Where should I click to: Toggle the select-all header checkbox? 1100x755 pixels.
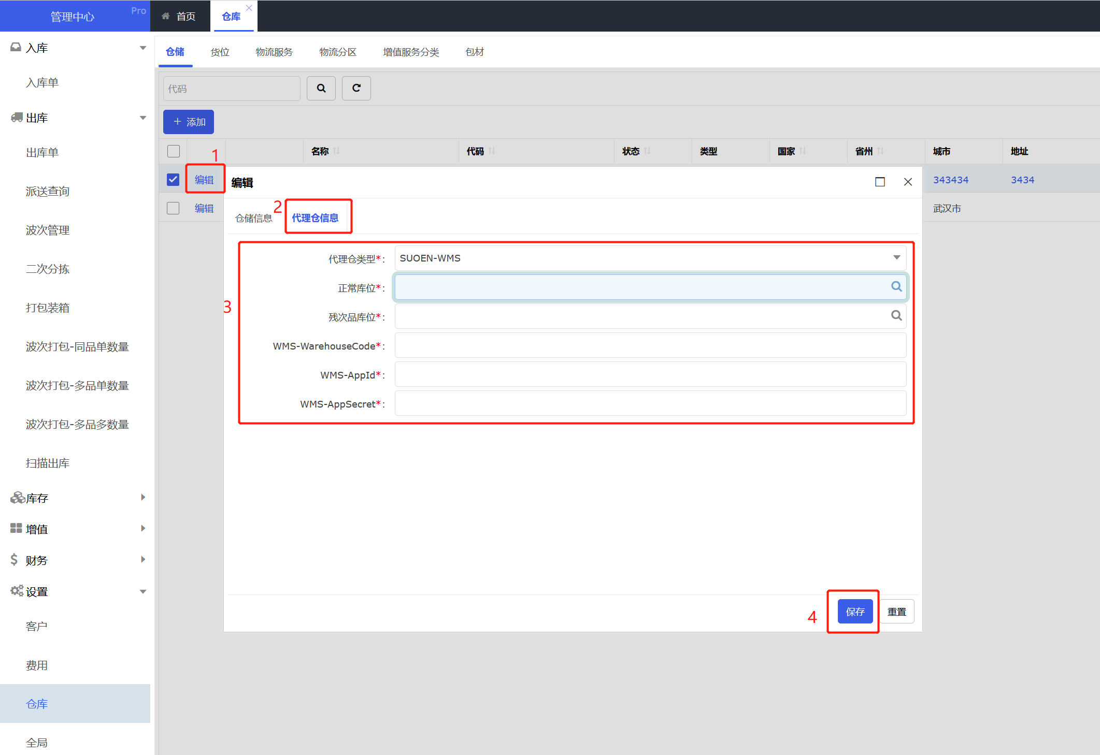174,151
